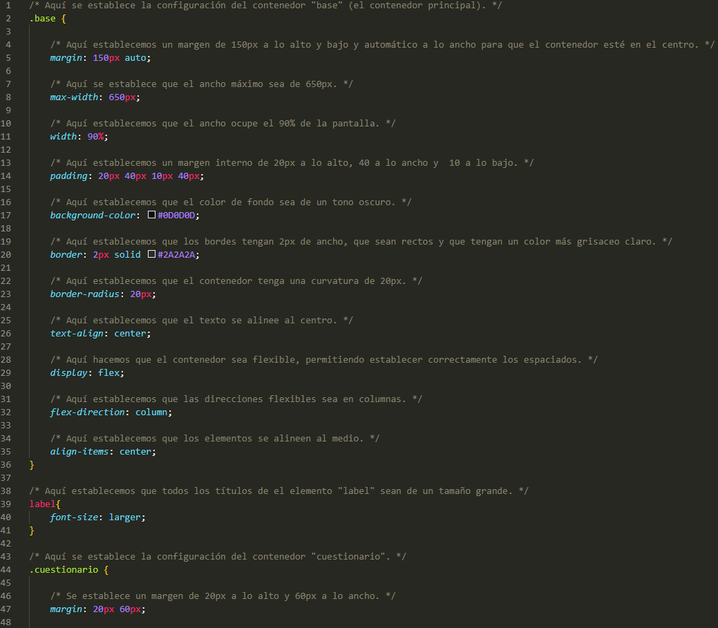Click the closing brace on line 41
Screen dimensions: 718x628
tap(32, 530)
